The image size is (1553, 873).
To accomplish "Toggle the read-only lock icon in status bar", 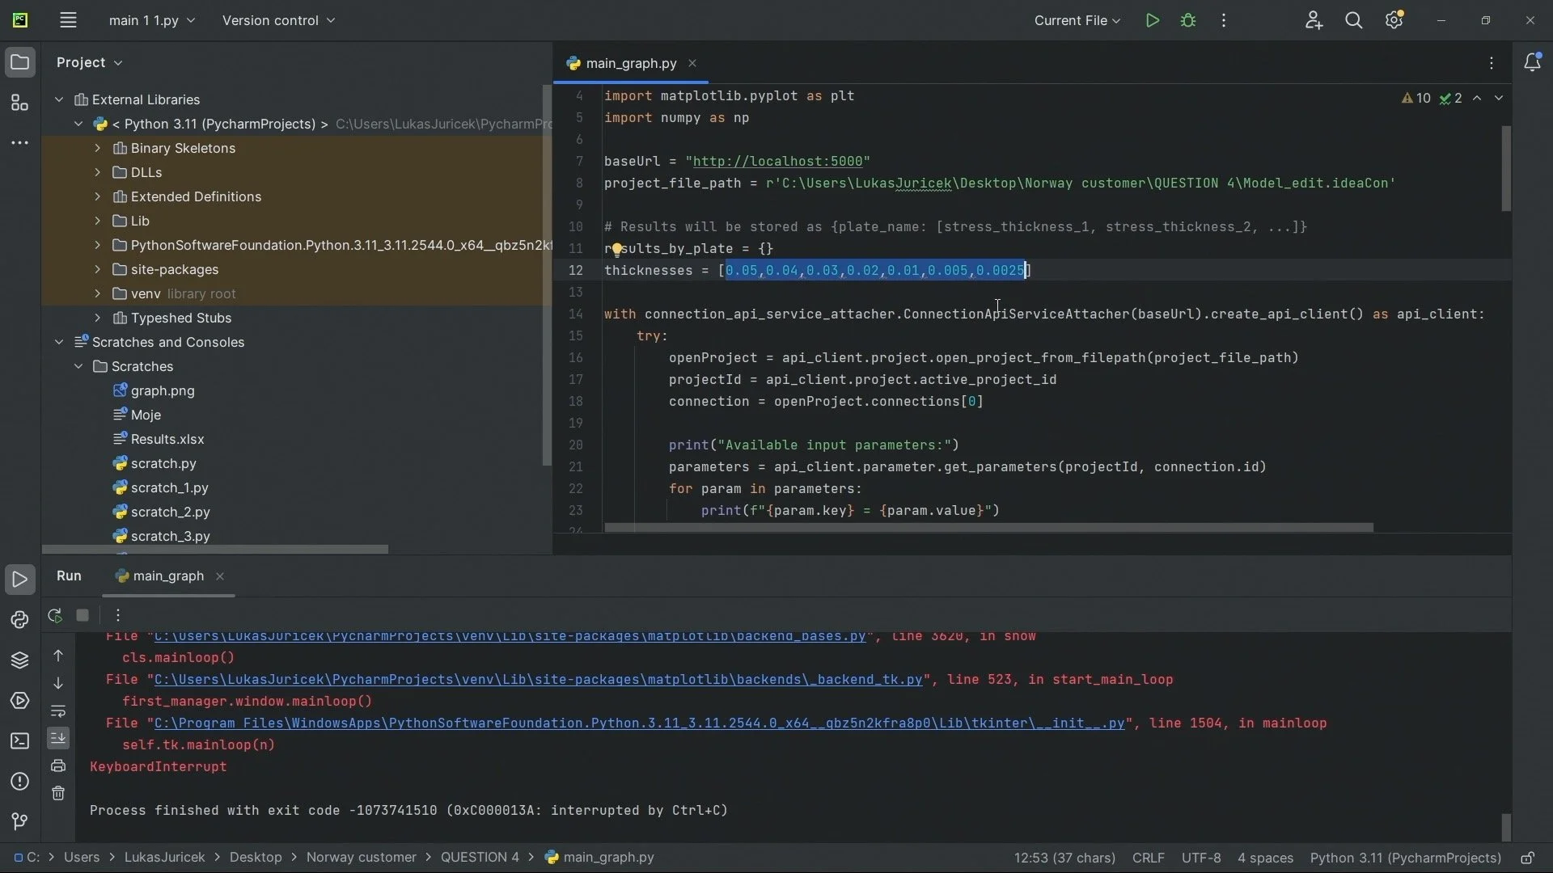I will click(1527, 858).
